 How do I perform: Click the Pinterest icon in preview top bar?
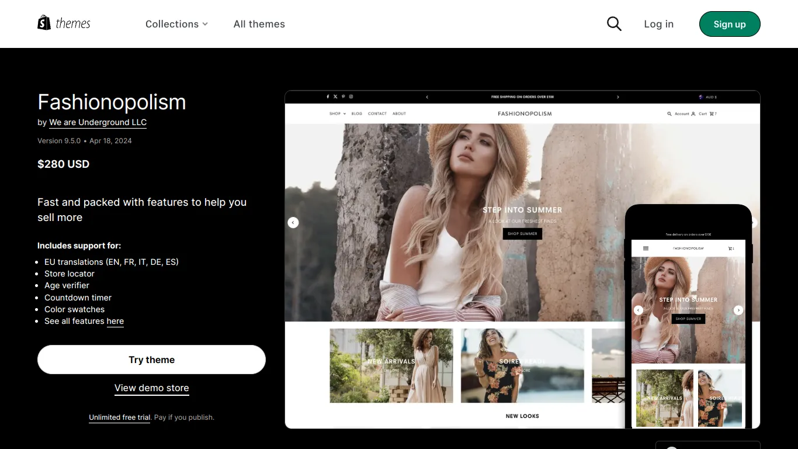click(x=344, y=96)
